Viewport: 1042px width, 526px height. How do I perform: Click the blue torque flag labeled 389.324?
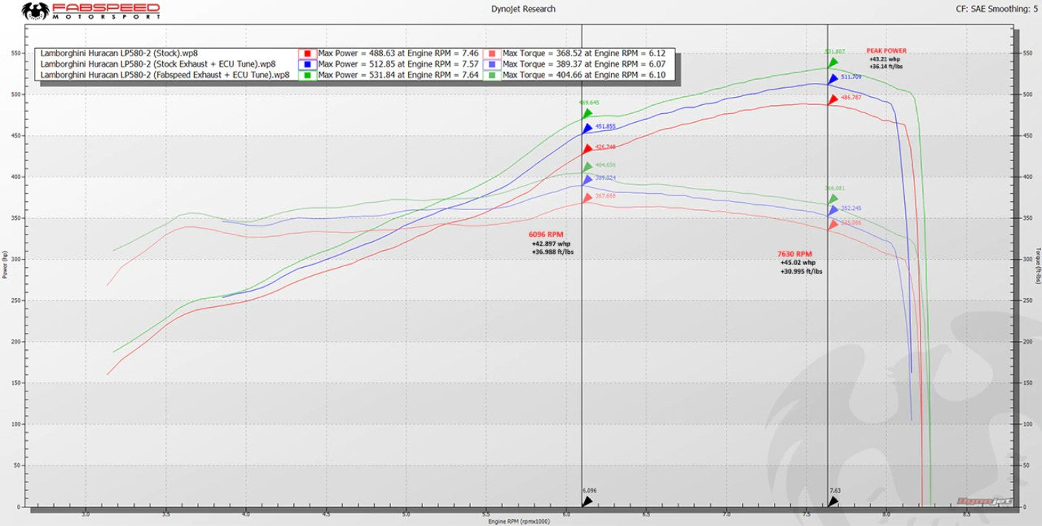[x=587, y=180]
